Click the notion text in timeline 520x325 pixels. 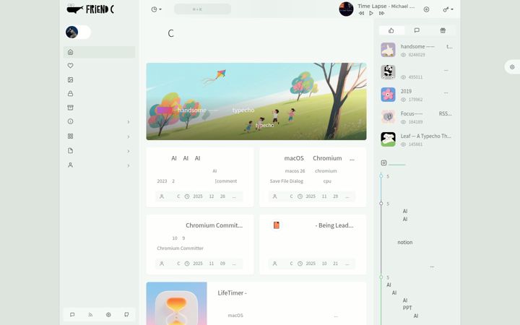[x=405, y=243]
